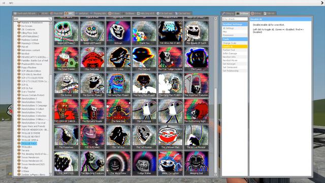Click the search magnifier in NPC filter box
The image size is (325, 183).
click(x=50, y=19)
